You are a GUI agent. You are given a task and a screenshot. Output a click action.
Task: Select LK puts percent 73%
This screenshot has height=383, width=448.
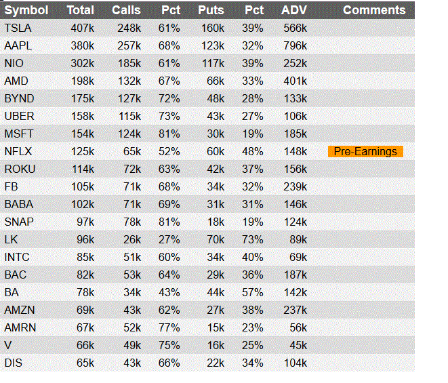pyautogui.click(x=253, y=239)
